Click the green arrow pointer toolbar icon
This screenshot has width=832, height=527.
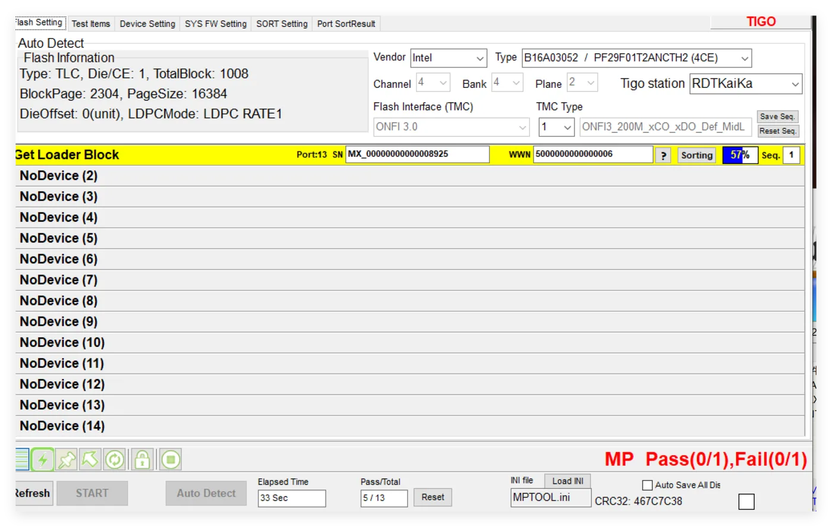point(90,459)
